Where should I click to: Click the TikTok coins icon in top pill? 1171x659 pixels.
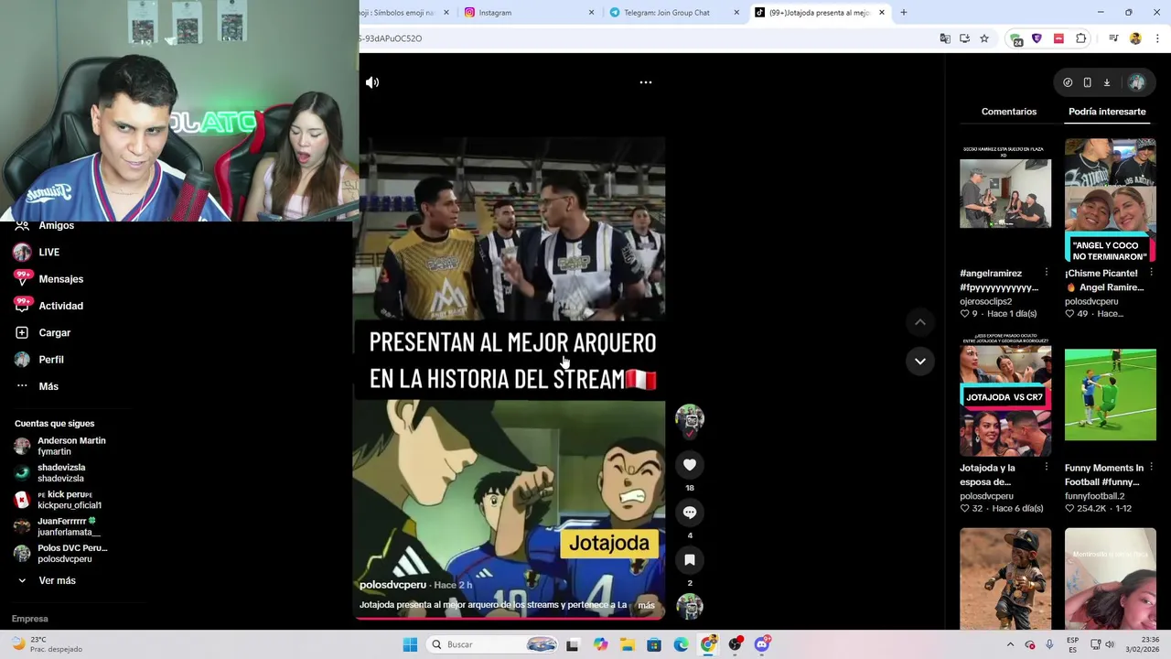point(1068,82)
